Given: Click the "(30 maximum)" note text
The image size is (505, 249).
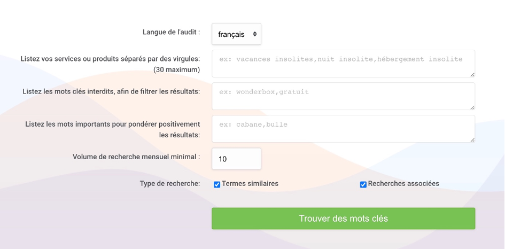Looking at the screenshot, I should tap(177, 70).
